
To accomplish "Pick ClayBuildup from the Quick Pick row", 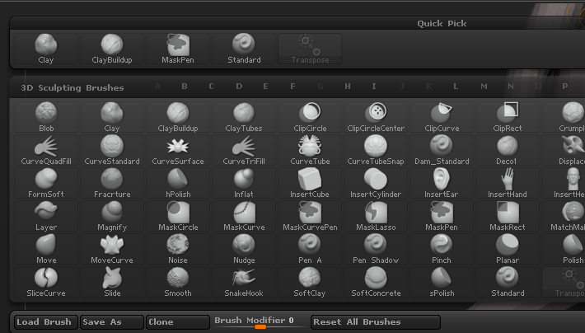I will (x=112, y=49).
